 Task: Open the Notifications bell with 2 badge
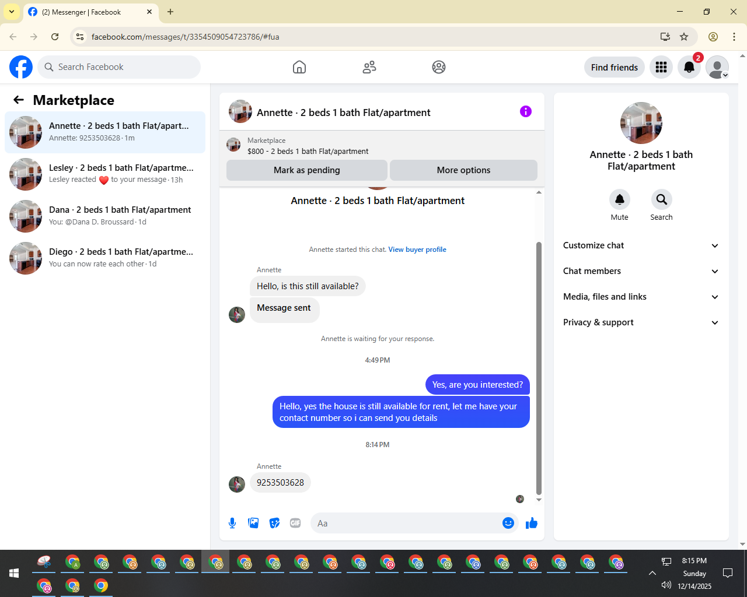689,67
